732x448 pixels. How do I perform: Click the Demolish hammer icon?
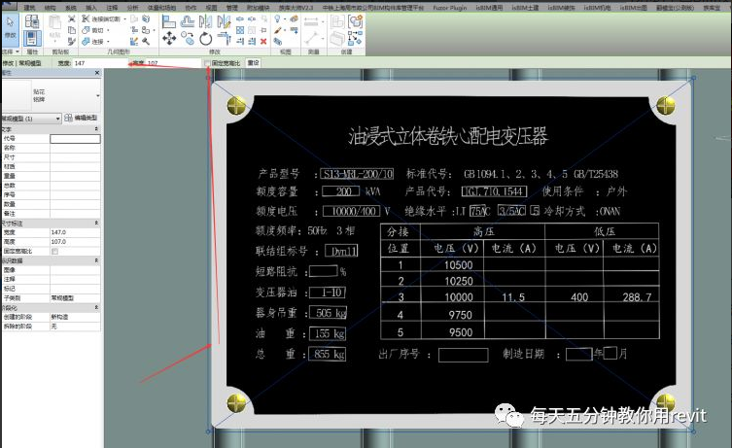(x=146, y=42)
